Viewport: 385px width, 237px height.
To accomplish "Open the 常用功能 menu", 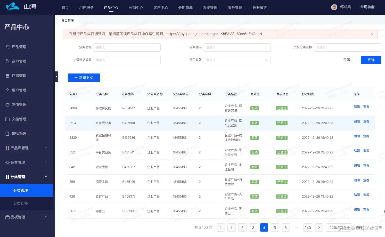I will pyautogui.click(x=367, y=7).
